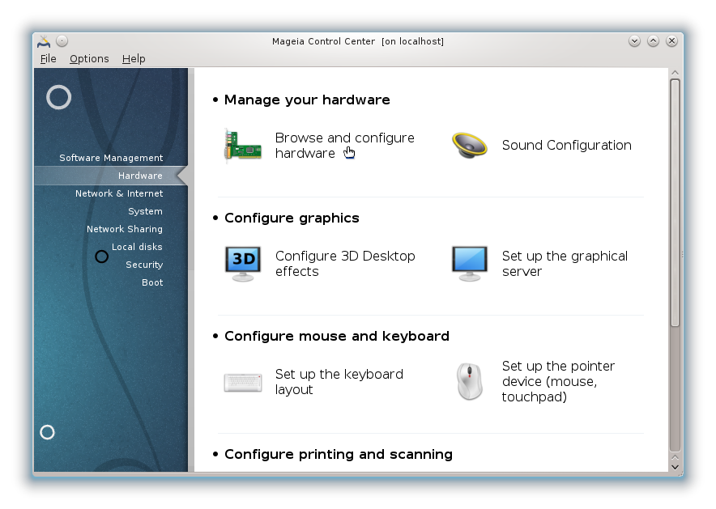Select Network & Internet in sidebar
The width and height of the screenshot is (716, 509).
point(119,193)
